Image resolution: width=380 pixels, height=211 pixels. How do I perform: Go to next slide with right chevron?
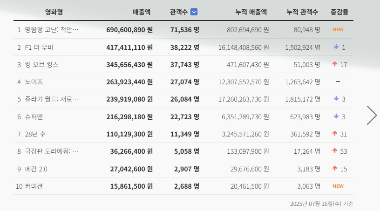point(371,115)
